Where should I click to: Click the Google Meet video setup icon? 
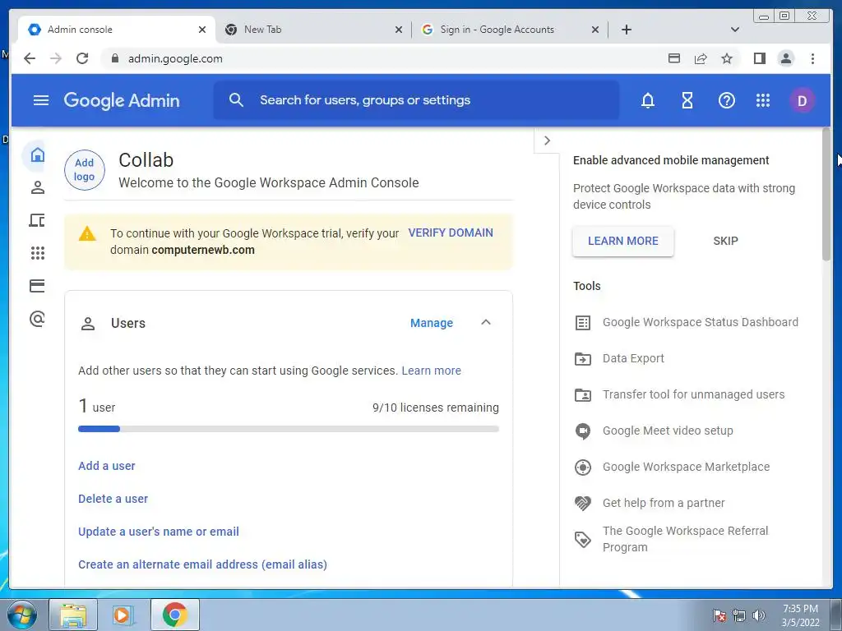pos(583,431)
